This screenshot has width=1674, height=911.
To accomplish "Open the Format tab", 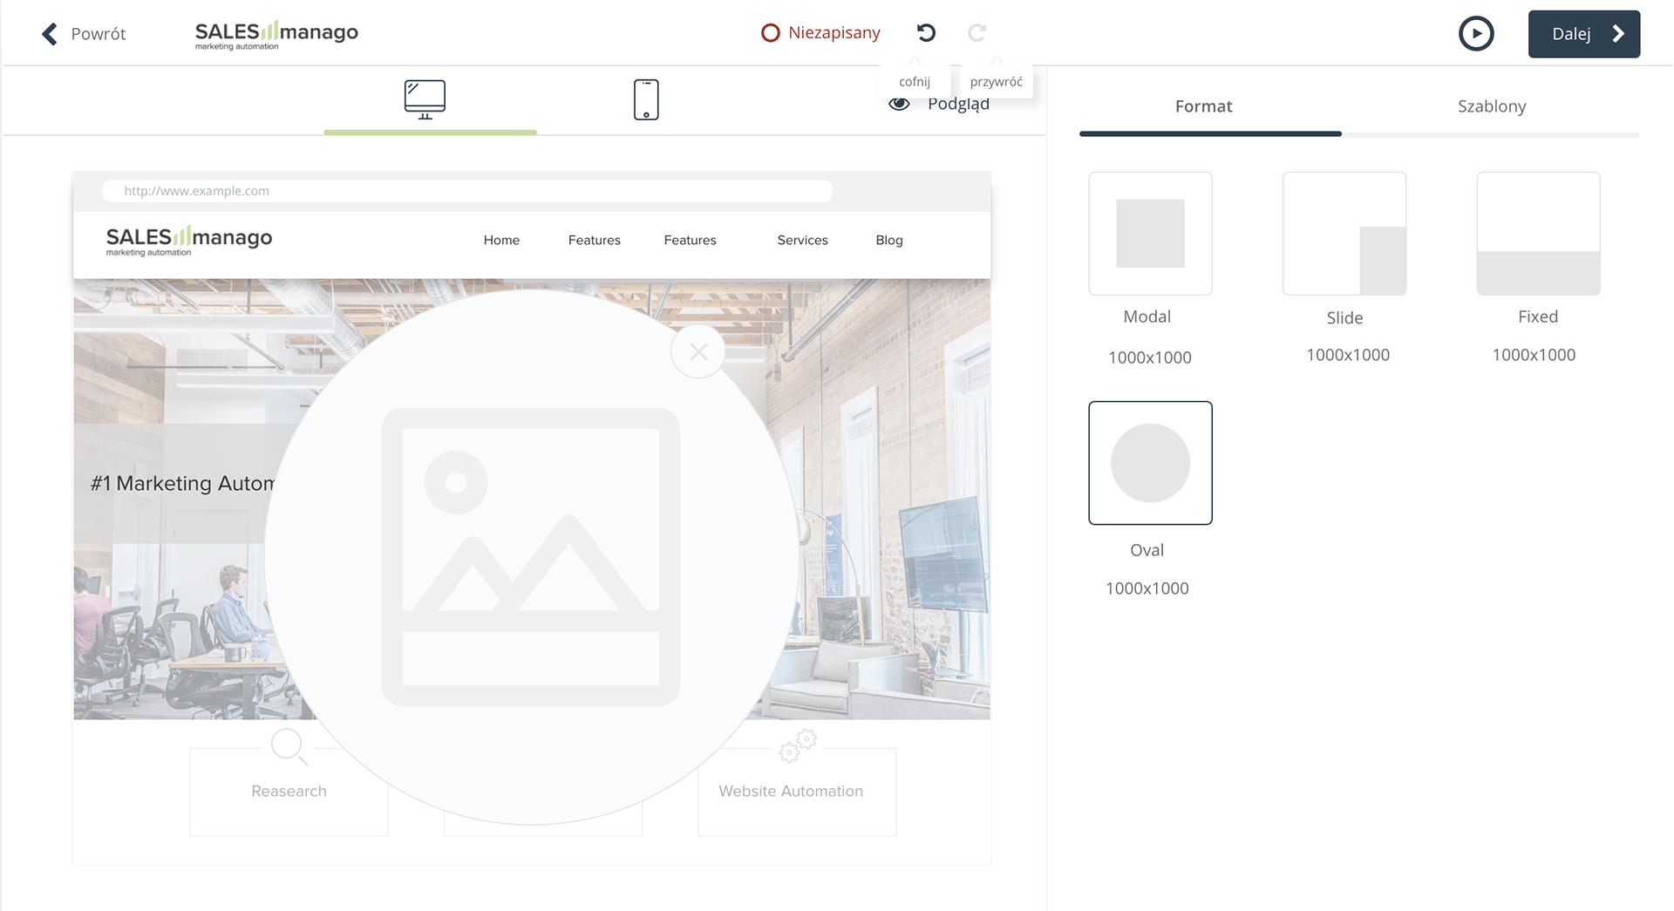I will (x=1203, y=106).
